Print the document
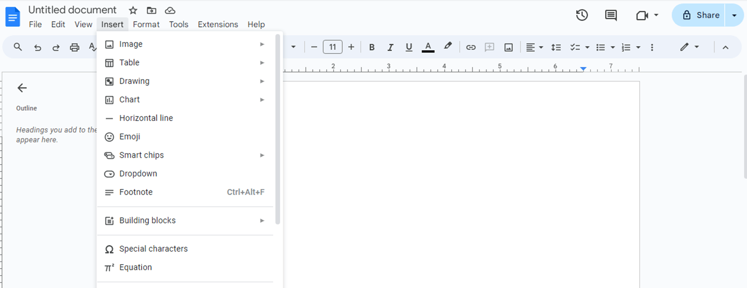The image size is (747, 288). [x=74, y=47]
